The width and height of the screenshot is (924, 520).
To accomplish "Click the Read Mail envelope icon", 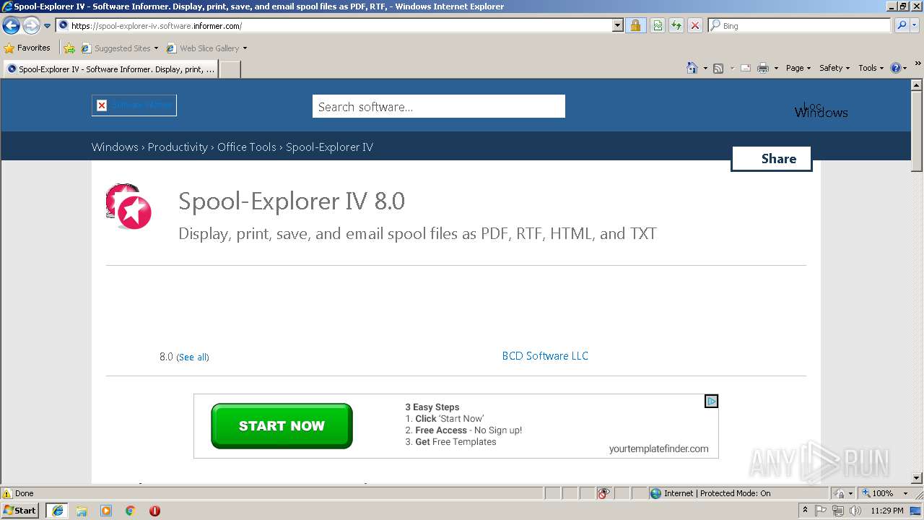I will [x=746, y=68].
